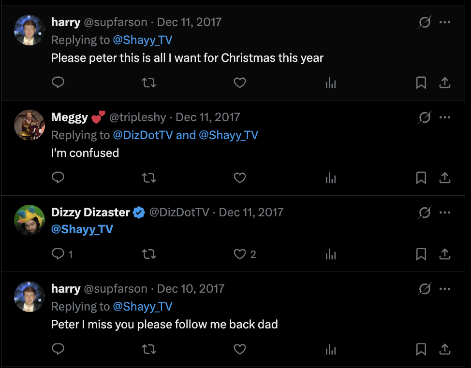Image resolution: width=471 pixels, height=368 pixels.
Task: Reply to Dizzy Dizaster's tweet
Action: click(58, 254)
